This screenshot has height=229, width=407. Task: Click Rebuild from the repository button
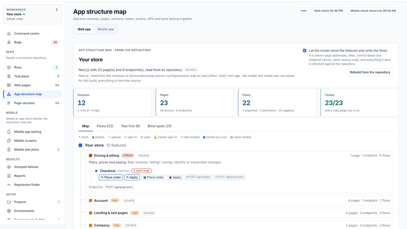(x=370, y=72)
